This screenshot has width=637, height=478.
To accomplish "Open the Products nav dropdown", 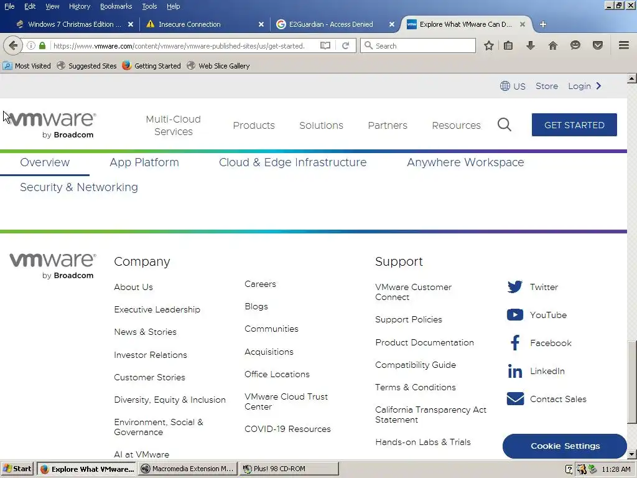I will tap(254, 125).
